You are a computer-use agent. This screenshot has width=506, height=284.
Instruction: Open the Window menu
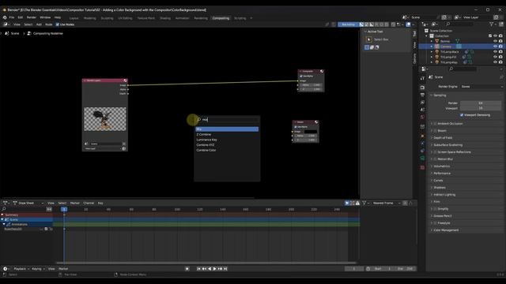click(45, 17)
